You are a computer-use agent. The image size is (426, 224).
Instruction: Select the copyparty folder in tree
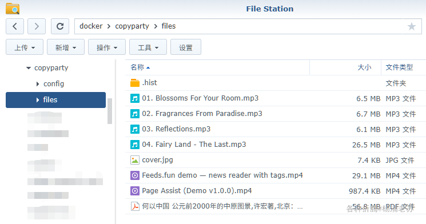pos(51,68)
